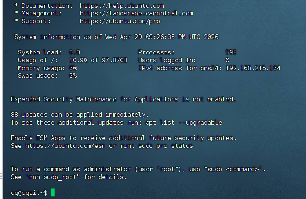Click the Users logged in label
Screen dimensions: 306x199
(167, 60)
